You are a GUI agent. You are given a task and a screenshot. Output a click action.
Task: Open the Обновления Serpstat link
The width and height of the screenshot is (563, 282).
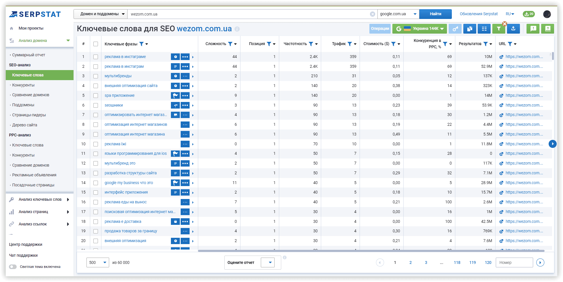[479, 14]
